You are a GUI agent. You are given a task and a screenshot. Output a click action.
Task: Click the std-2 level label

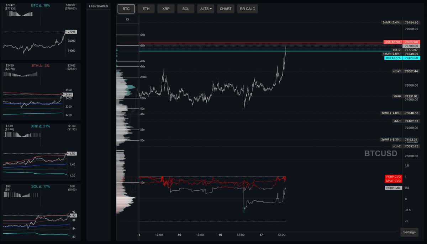click(x=397, y=146)
